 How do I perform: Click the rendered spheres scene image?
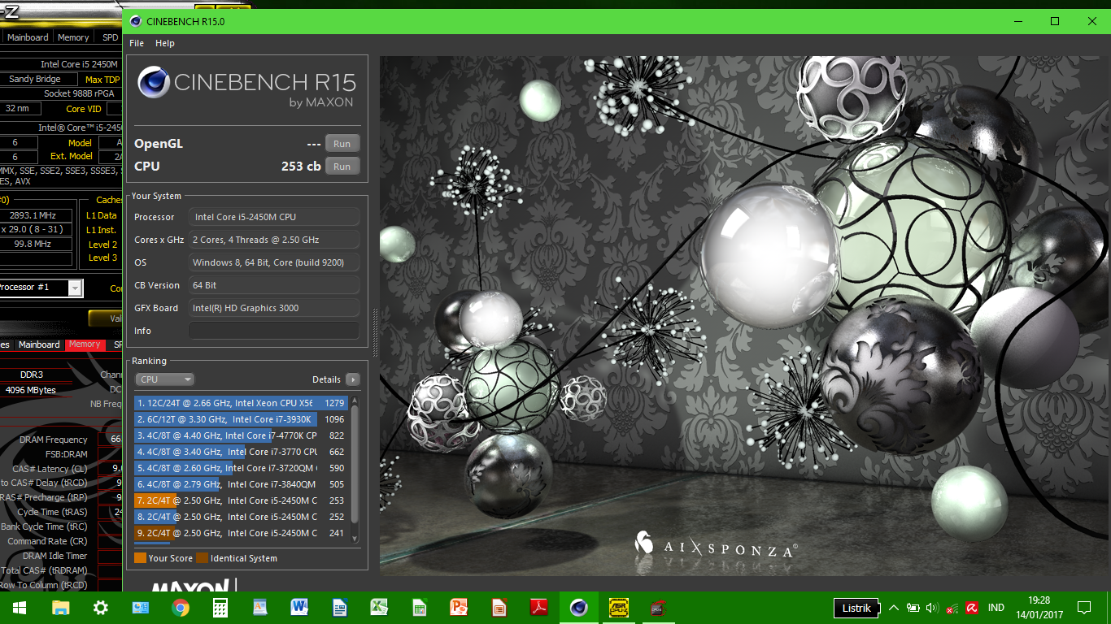[745, 316]
